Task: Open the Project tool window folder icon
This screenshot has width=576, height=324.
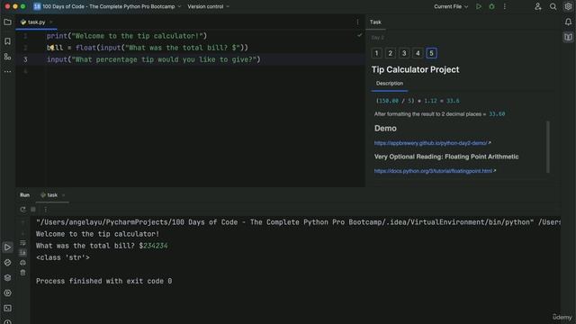Action: tap(7, 22)
